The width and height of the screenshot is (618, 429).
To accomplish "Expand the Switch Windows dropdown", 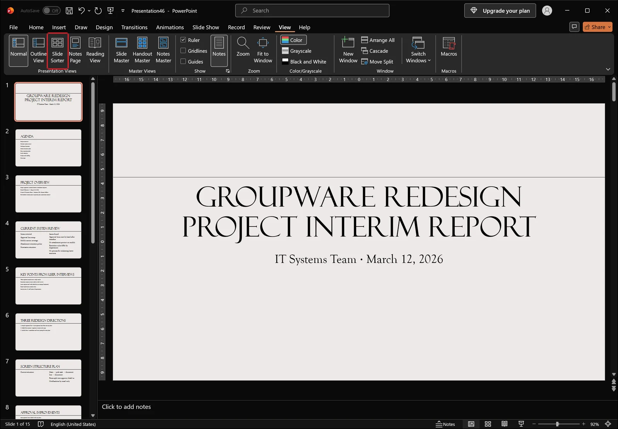I will (x=418, y=50).
